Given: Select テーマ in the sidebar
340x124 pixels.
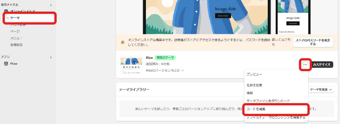Looking at the screenshot, I should pyautogui.click(x=15, y=18).
